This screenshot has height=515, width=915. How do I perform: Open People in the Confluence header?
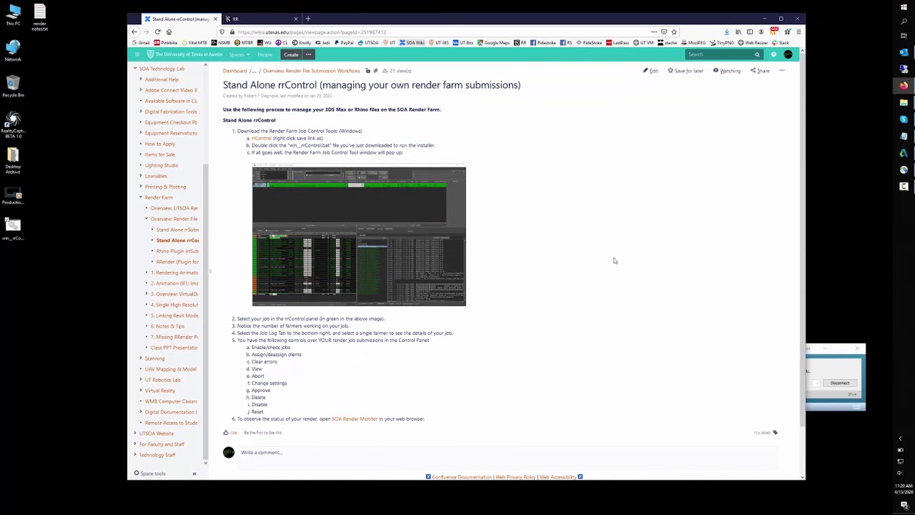(265, 54)
